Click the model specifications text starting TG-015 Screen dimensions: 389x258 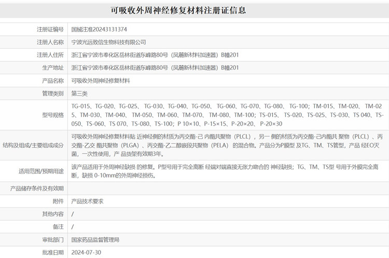227,115
